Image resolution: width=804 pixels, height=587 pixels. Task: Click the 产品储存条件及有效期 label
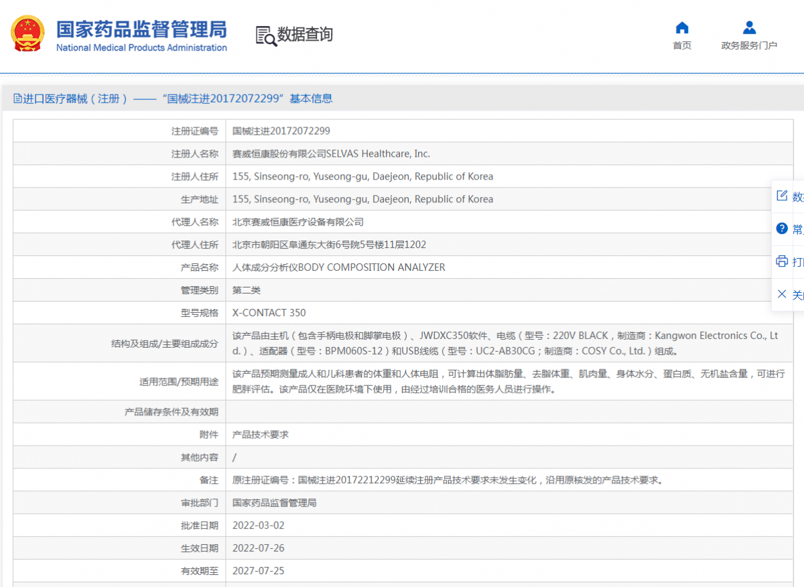pyautogui.click(x=172, y=411)
